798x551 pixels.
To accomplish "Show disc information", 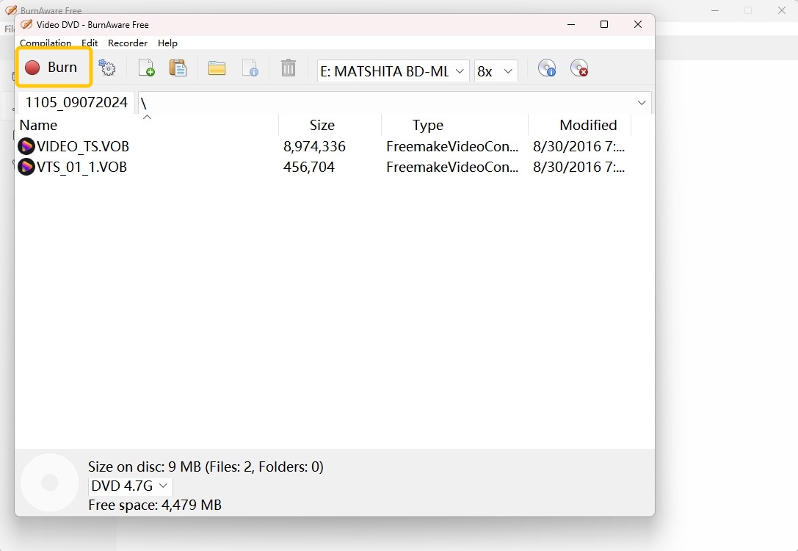I will pyautogui.click(x=547, y=68).
